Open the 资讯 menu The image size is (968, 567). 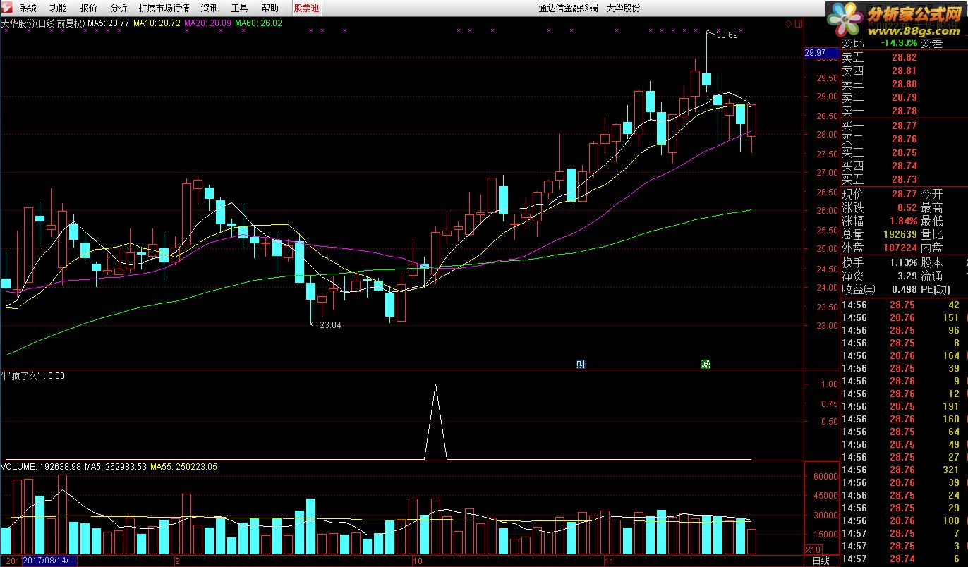pos(209,8)
